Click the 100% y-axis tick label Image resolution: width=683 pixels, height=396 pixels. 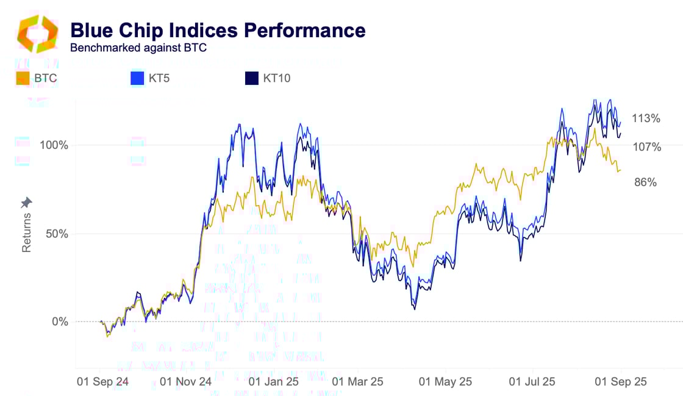[x=54, y=145]
